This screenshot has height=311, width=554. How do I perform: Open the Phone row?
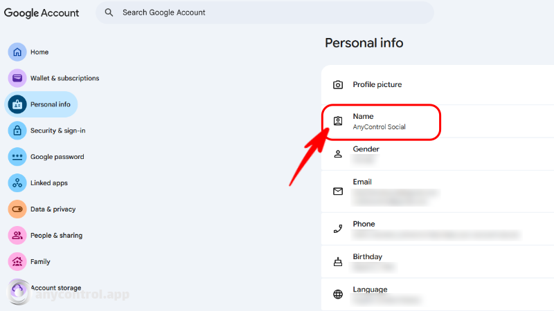[438, 229]
